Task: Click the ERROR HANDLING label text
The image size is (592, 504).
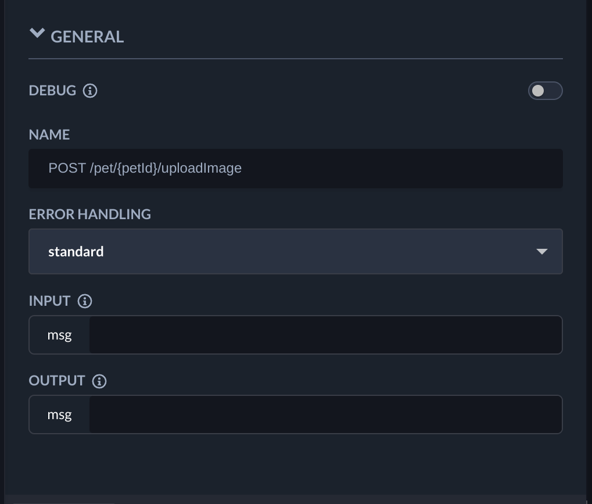Action: coord(89,215)
